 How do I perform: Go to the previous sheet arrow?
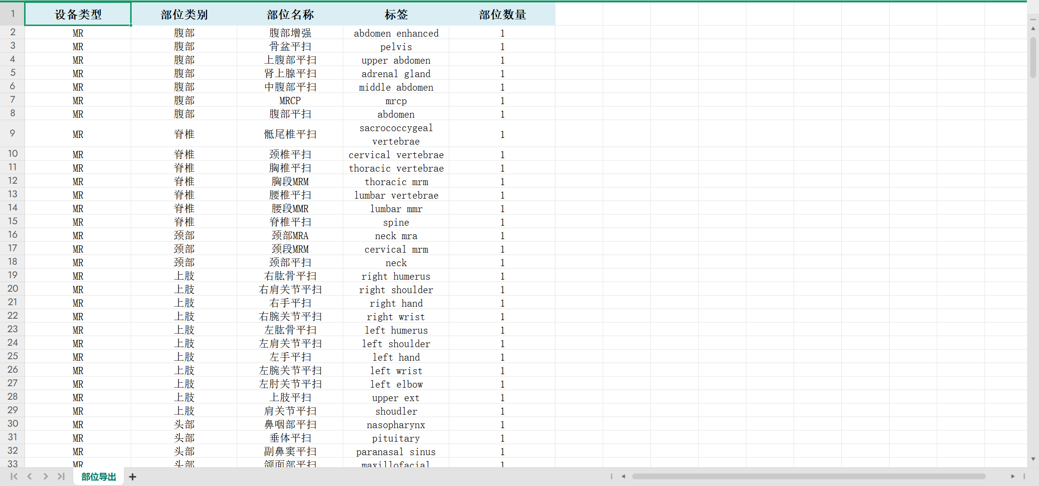[x=30, y=476]
